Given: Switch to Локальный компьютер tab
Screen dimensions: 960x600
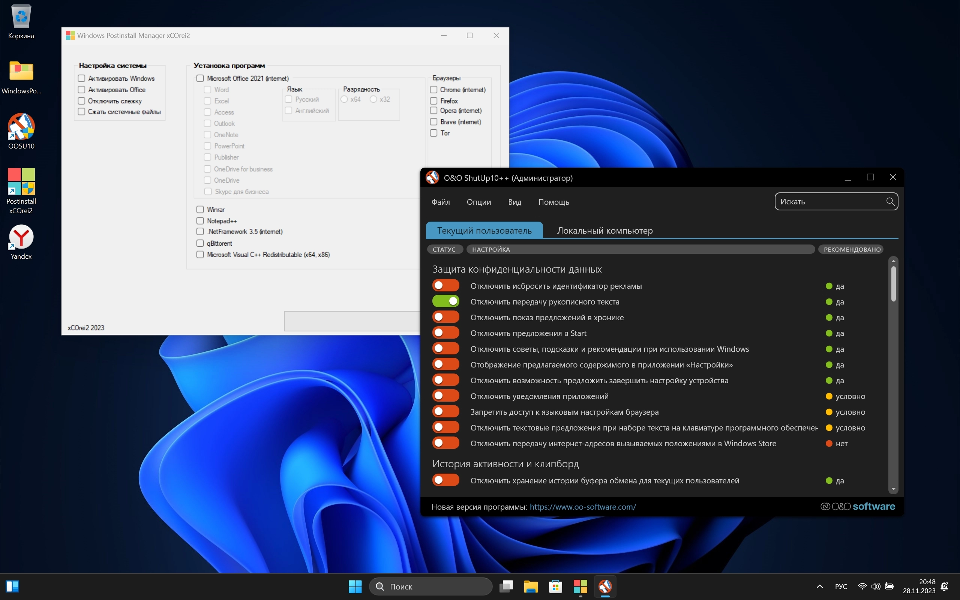Looking at the screenshot, I should click(x=604, y=231).
